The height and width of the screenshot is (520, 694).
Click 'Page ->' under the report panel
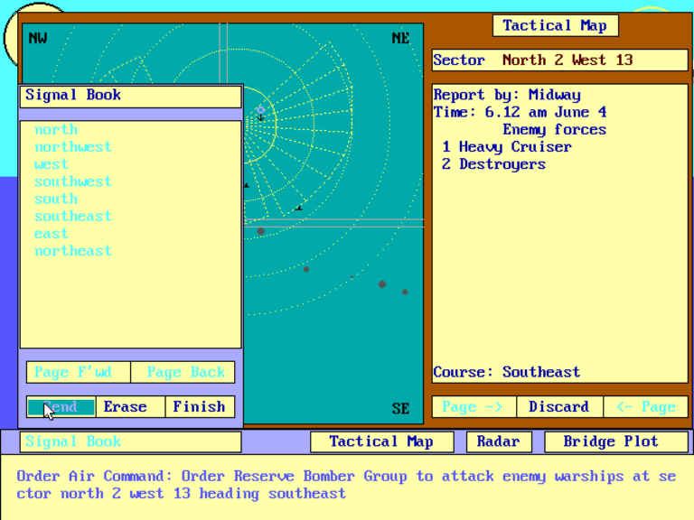(474, 407)
